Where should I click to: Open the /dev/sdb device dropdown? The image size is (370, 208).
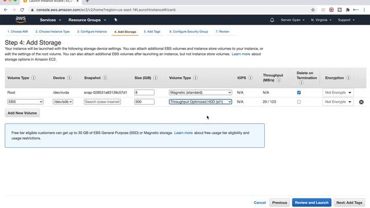coord(63,102)
